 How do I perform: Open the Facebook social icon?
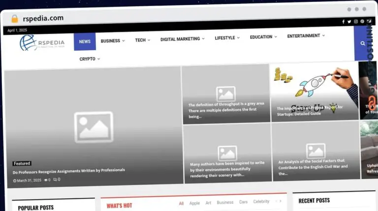point(343,22)
